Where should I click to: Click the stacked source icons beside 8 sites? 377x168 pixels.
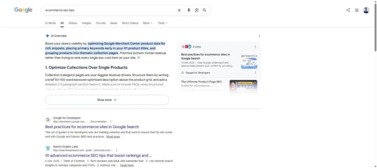click(x=187, y=47)
